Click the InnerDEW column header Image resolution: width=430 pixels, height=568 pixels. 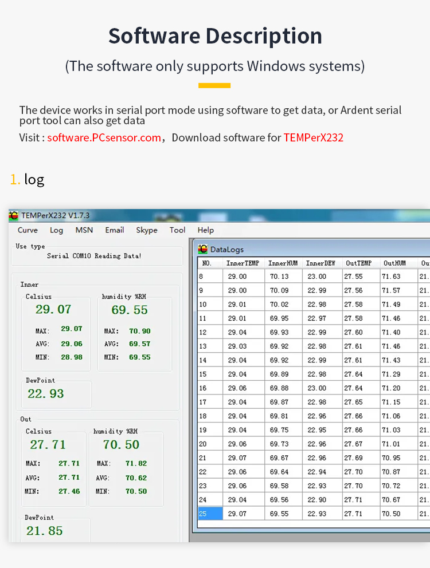click(320, 263)
